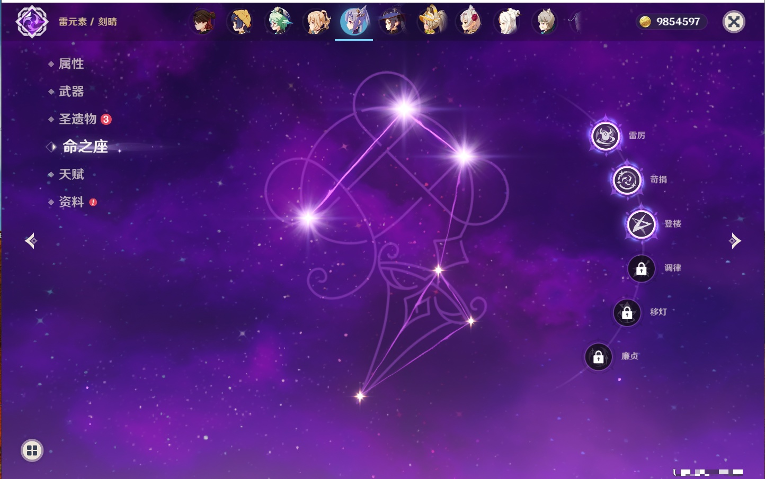Close the character screen
Screen dimensions: 765x479
[x=734, y=22]
